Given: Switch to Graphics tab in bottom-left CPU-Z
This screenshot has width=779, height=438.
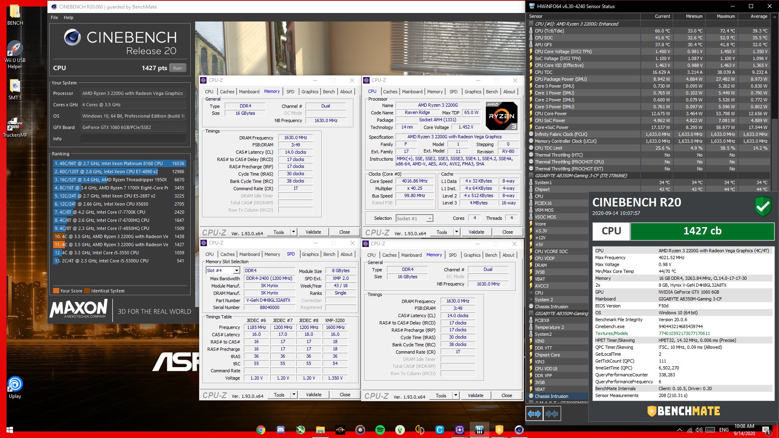Looking at the screenshot, I should 310,254.
